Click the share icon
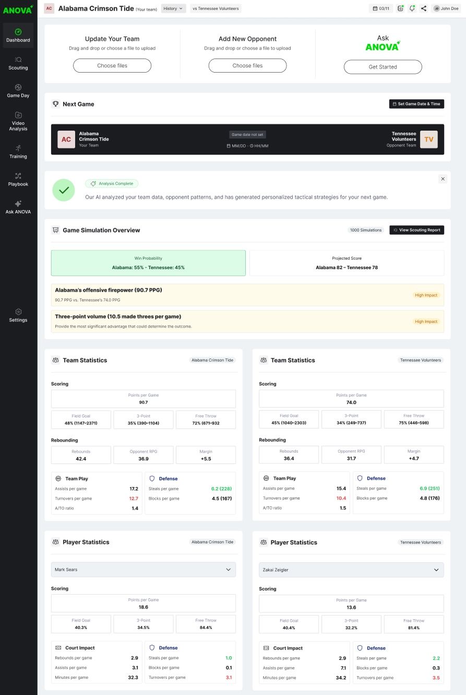466x695 pixels. (x=423, y=8)
